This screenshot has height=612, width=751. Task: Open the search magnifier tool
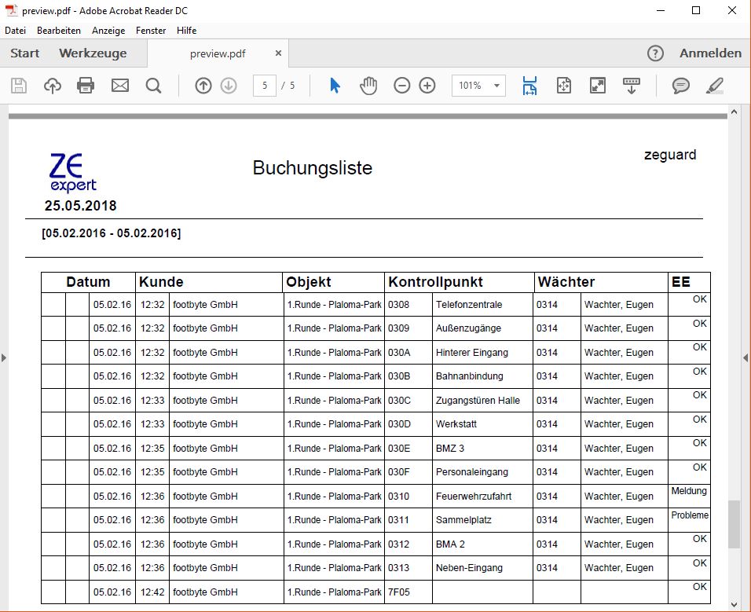pos(153,86)
